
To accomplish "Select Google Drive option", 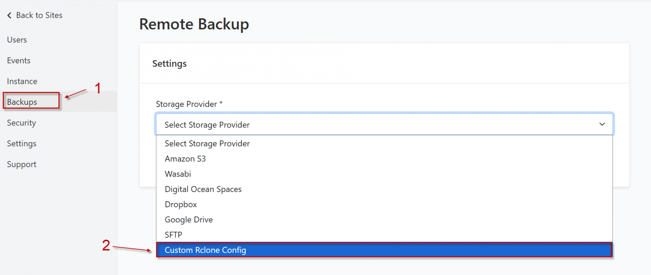I will click(384, 220).
